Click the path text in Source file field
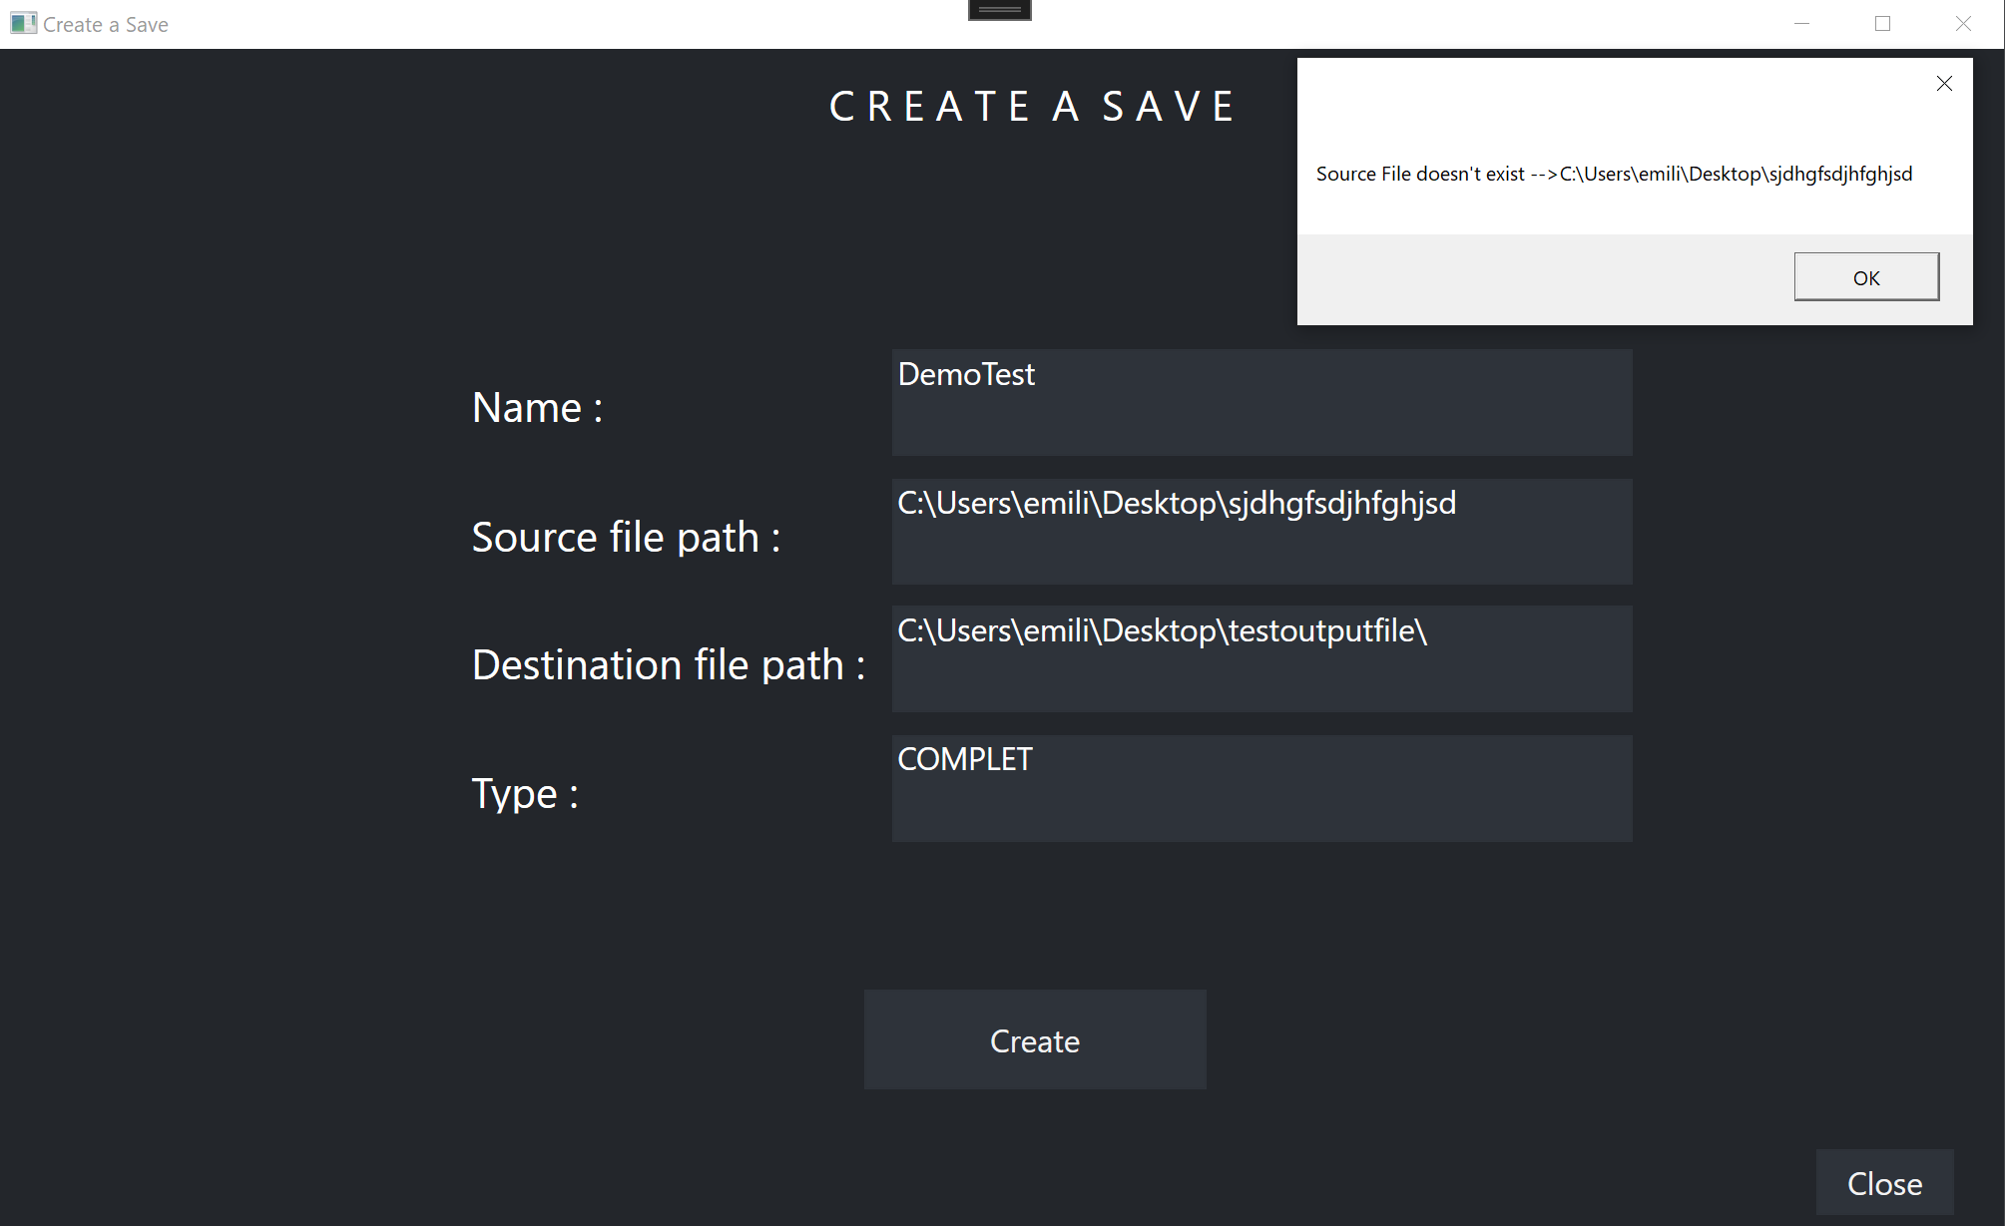Viewport: 2005px width, 1226px height. point(1177,503)
